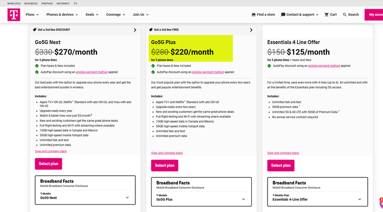Click '50GB premium data' bullet

tap(285, 107)
